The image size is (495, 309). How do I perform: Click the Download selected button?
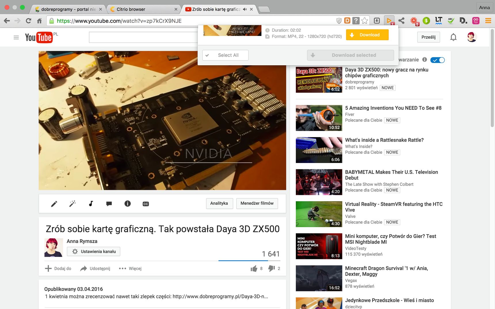[351, 55]
